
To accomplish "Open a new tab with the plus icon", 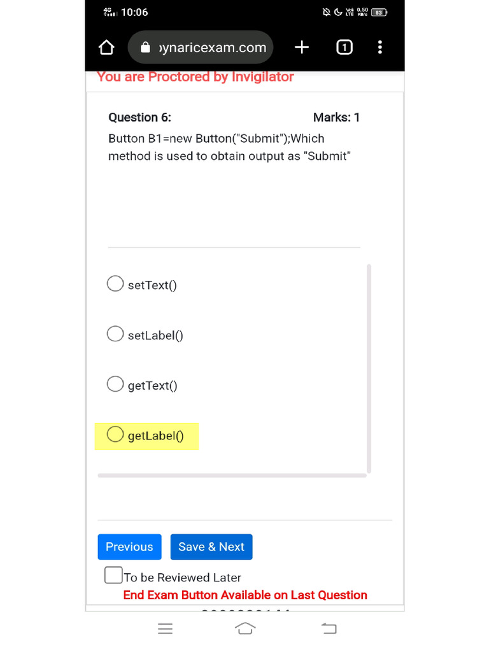I will [302, 47].
